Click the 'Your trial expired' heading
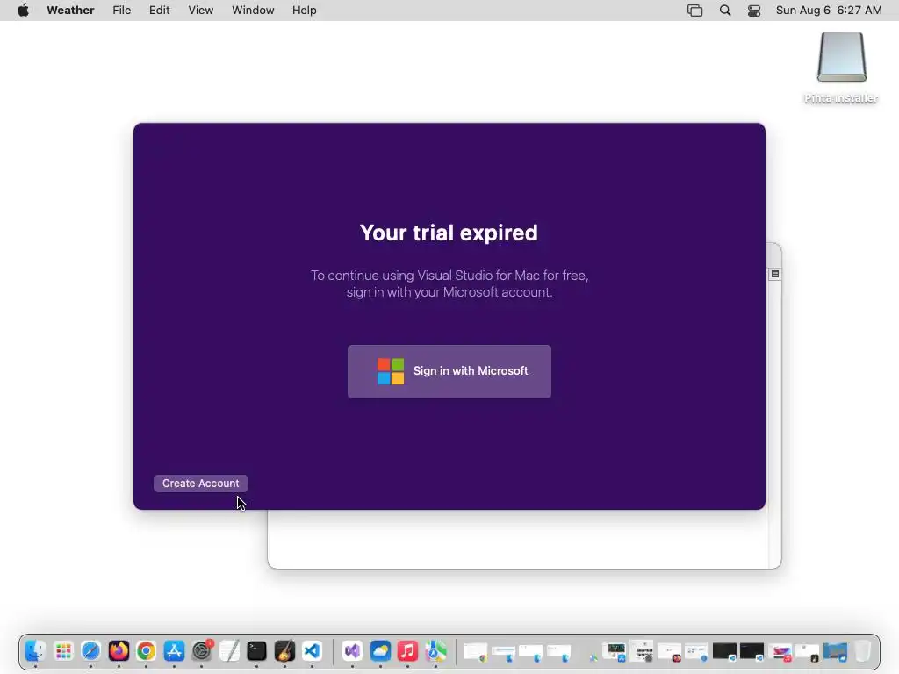The image size is (899, 674). pos(449,233)
